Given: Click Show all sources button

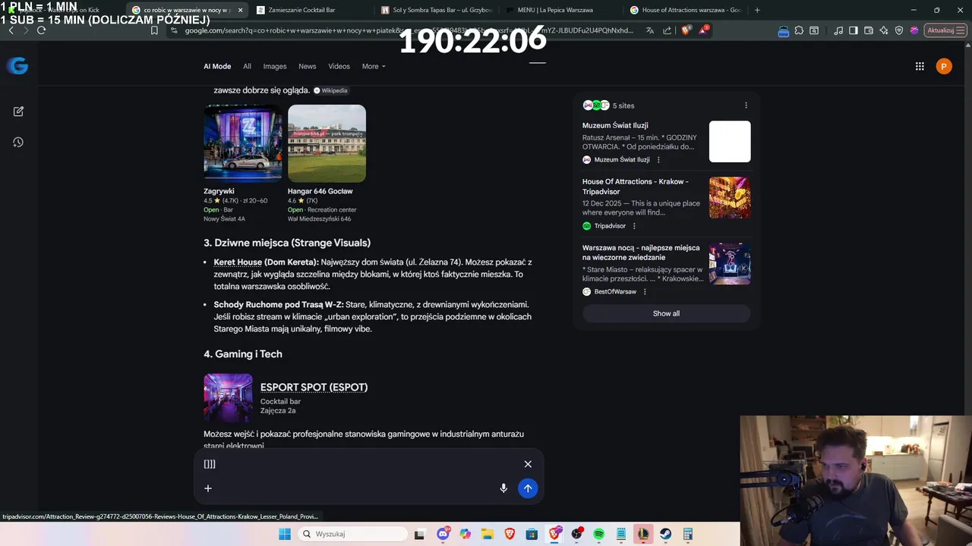Looking at the screenshot, I should tap(666, 314).
